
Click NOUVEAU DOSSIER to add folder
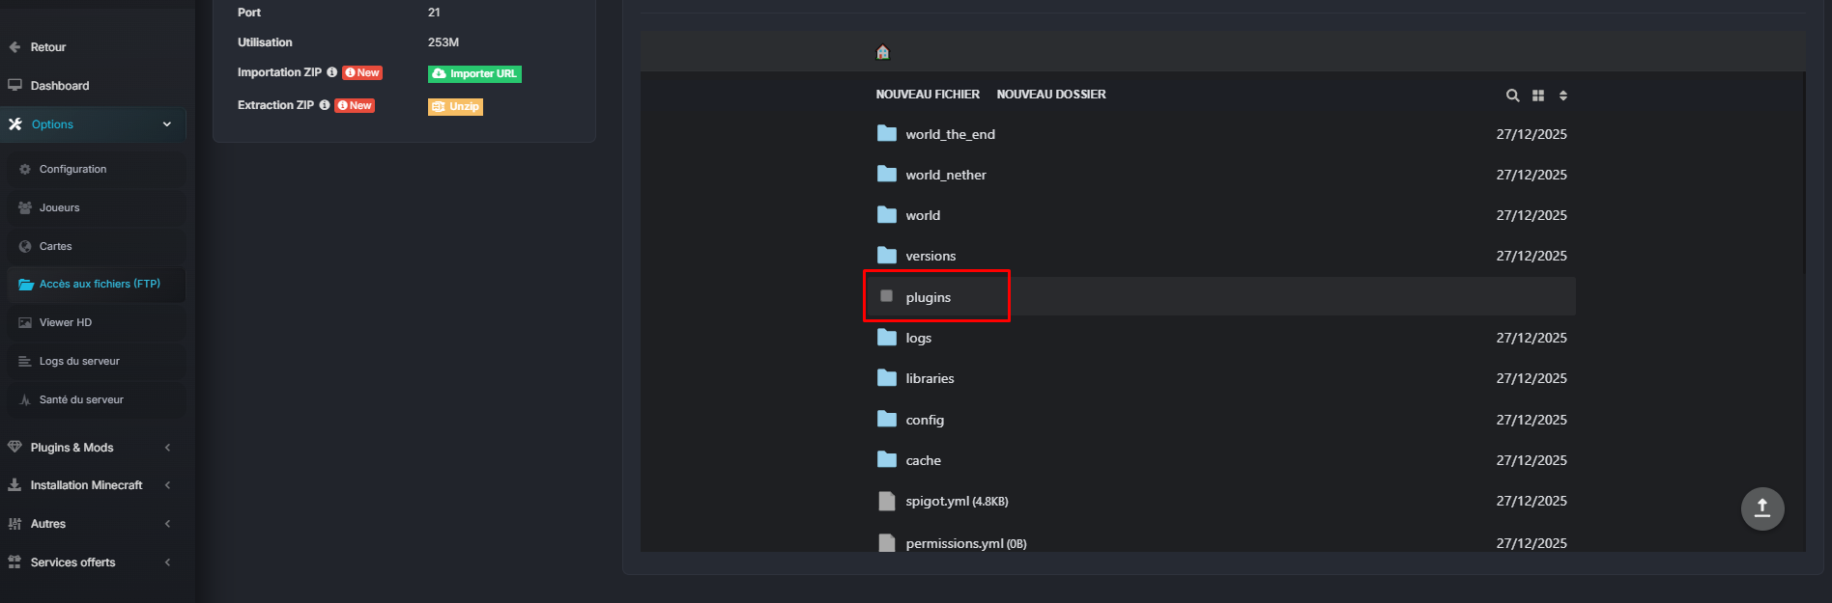(x=1050, y=95)
